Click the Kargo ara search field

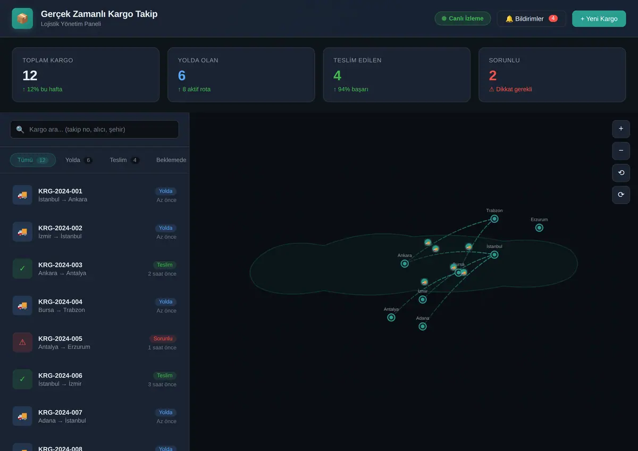[x=95, y=129]
